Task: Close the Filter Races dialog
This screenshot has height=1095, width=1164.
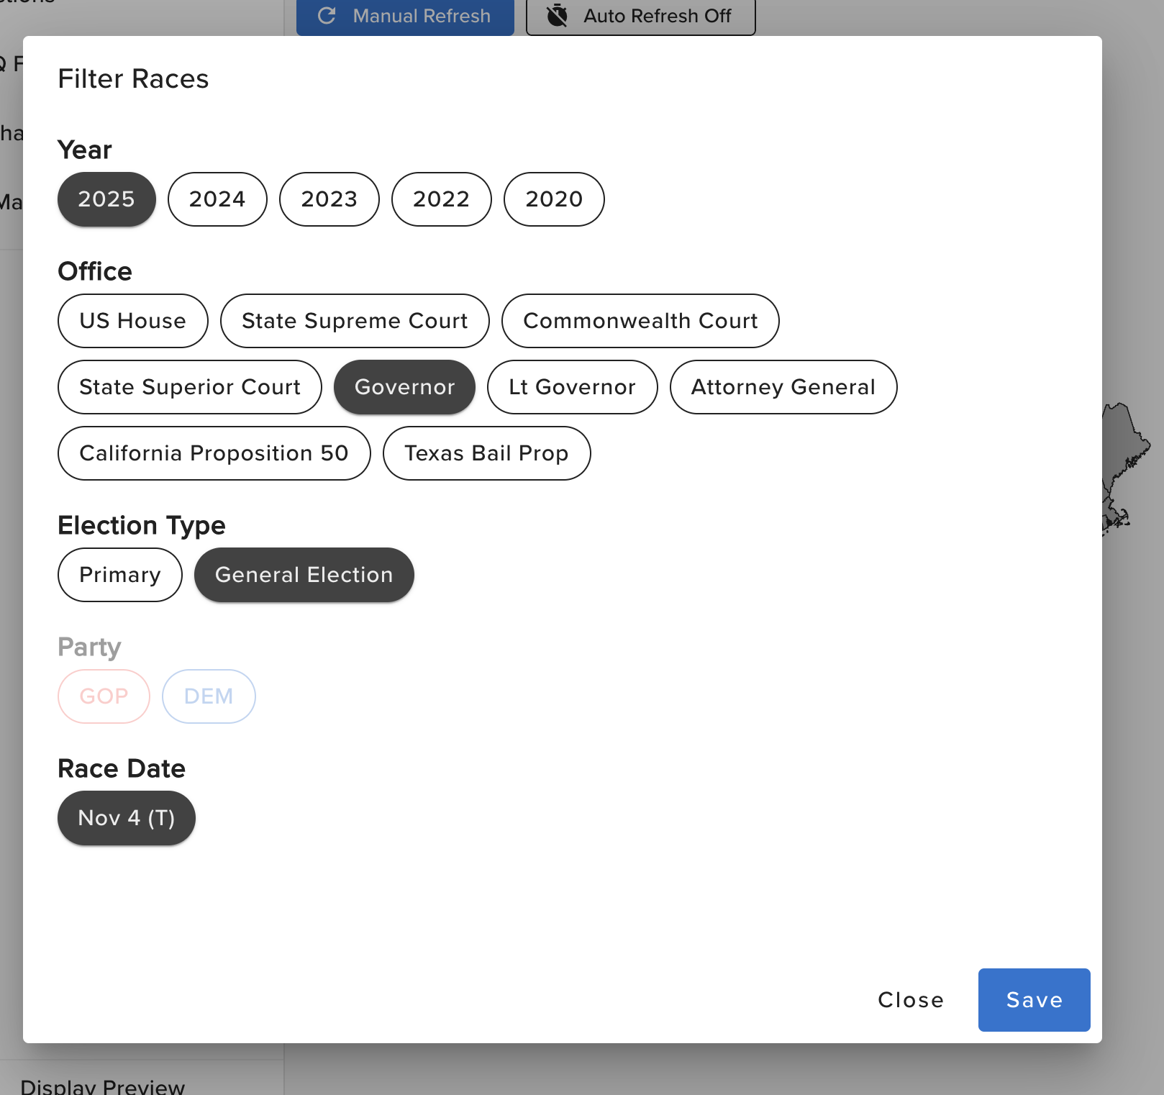Action: pos(911,1000)
